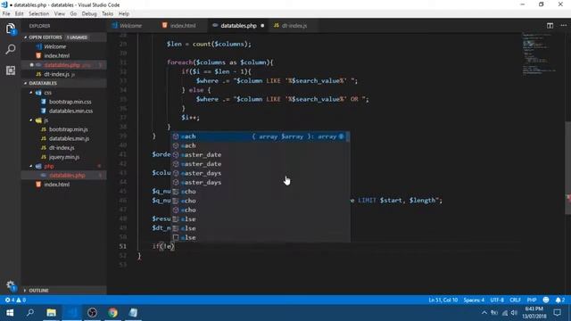This screenshot has width=571, height=321.
Task: Open the Edit menu
Action: (20, 13)
